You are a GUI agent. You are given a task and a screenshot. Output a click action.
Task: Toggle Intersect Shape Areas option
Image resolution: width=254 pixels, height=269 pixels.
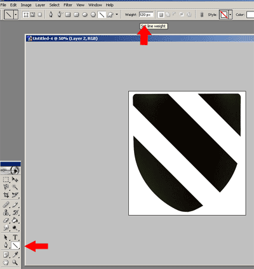182,15
